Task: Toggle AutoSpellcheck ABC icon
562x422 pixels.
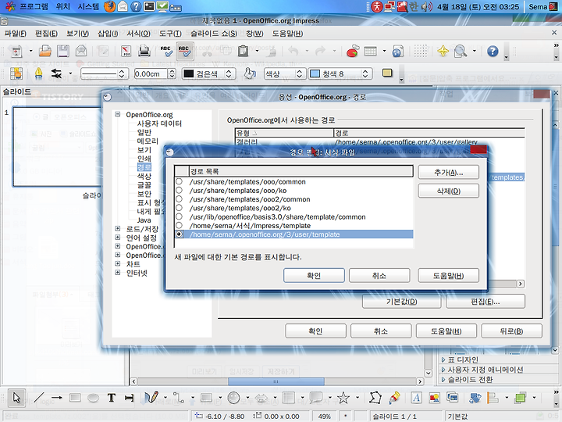Action: (184, 52)
